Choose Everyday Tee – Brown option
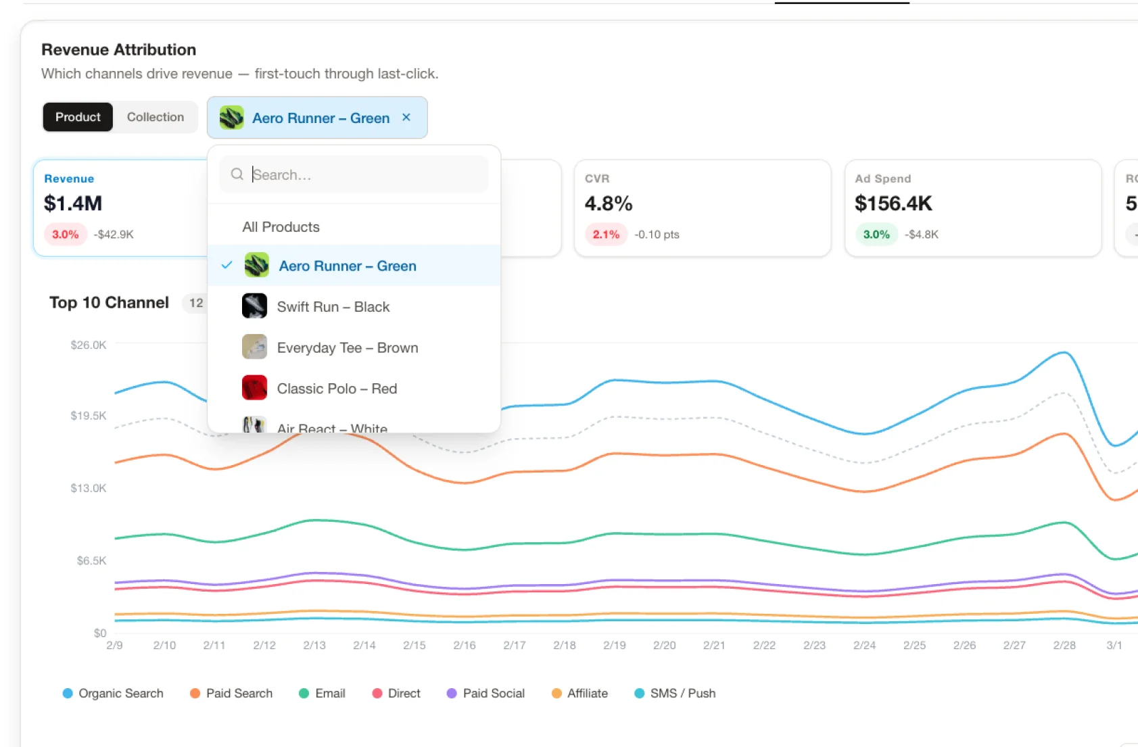This screenshot has width=1138, height=747. tap(354, 347)
